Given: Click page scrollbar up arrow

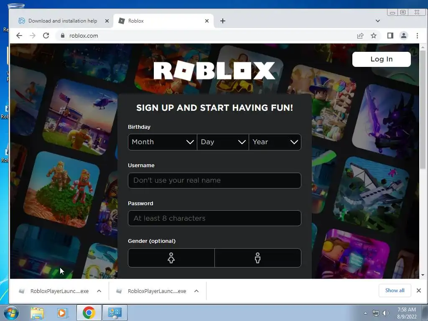Looking at the screenshot, I should [423, 48].
